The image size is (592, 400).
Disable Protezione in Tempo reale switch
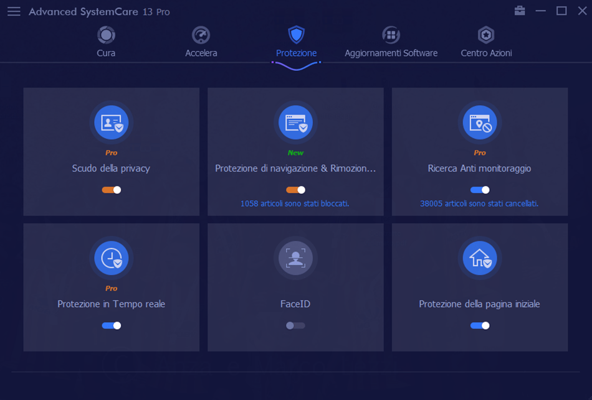pos(112,326)
